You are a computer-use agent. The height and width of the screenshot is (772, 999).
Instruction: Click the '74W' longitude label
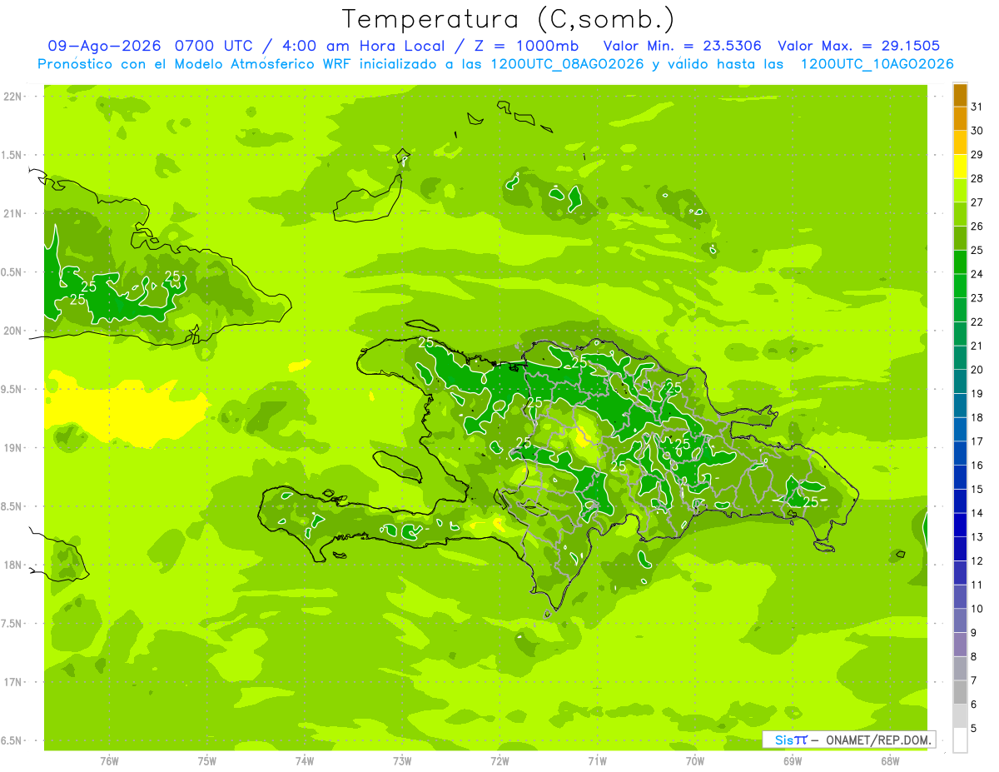(304, 761)
